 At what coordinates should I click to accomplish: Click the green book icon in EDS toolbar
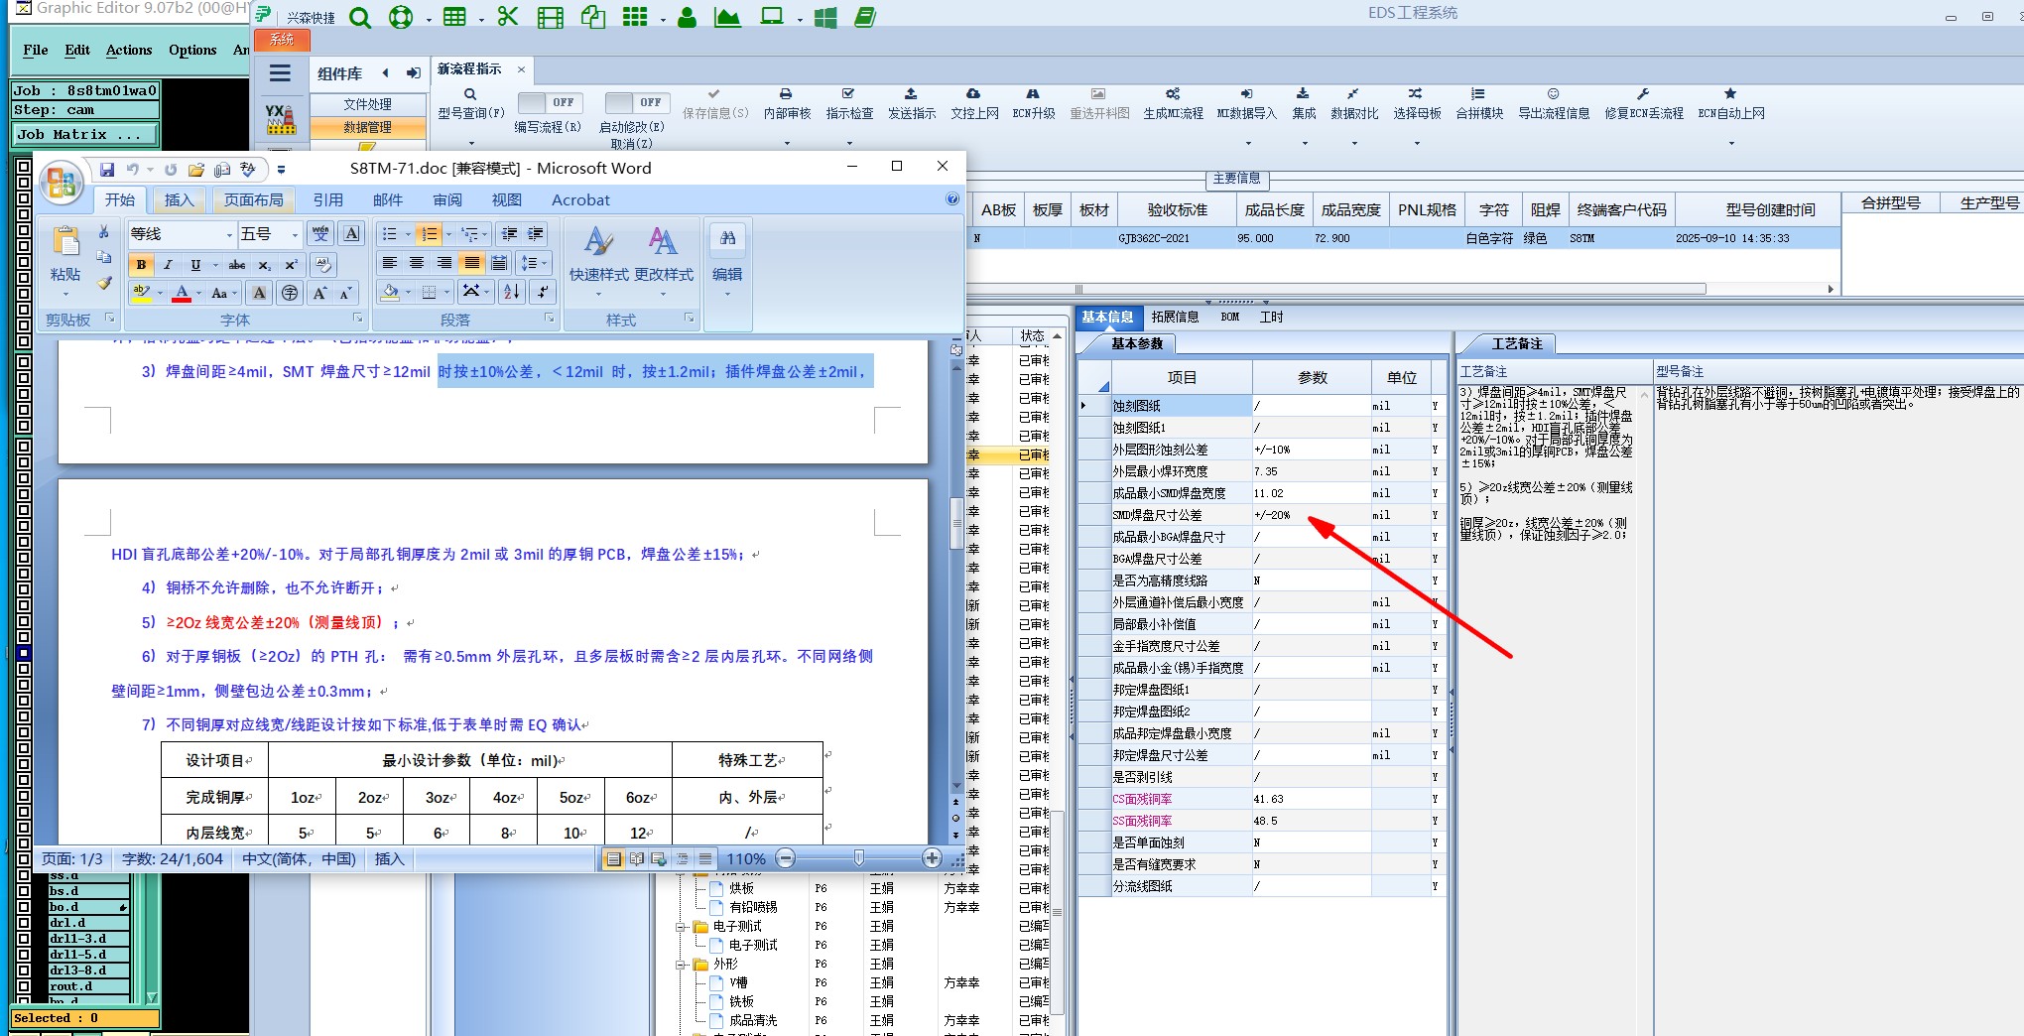click(865, 17)
